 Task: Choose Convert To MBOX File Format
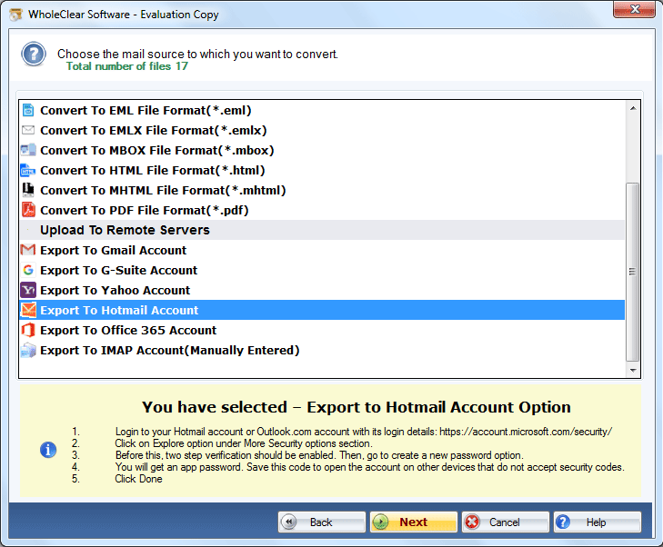322,150
